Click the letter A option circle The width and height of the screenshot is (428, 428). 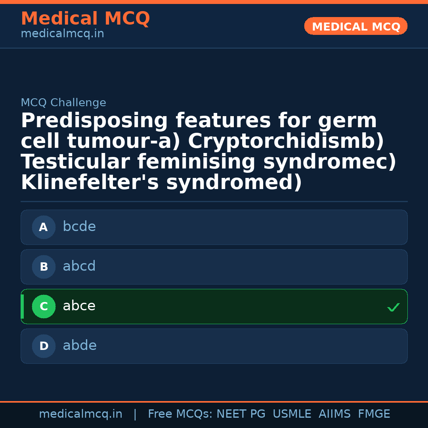coord(44,227)
